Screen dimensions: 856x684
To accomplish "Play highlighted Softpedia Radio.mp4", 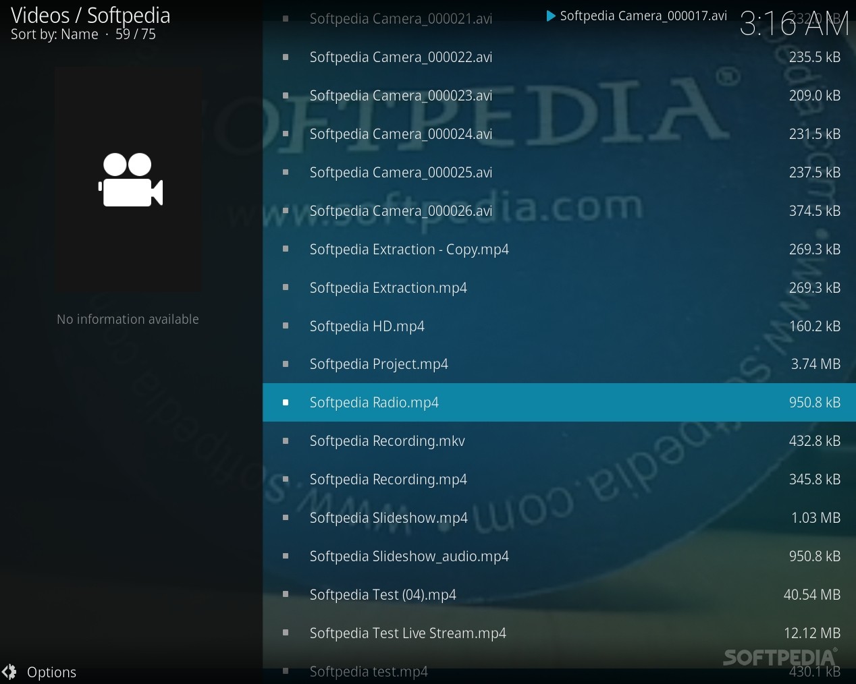I will 559,403.
